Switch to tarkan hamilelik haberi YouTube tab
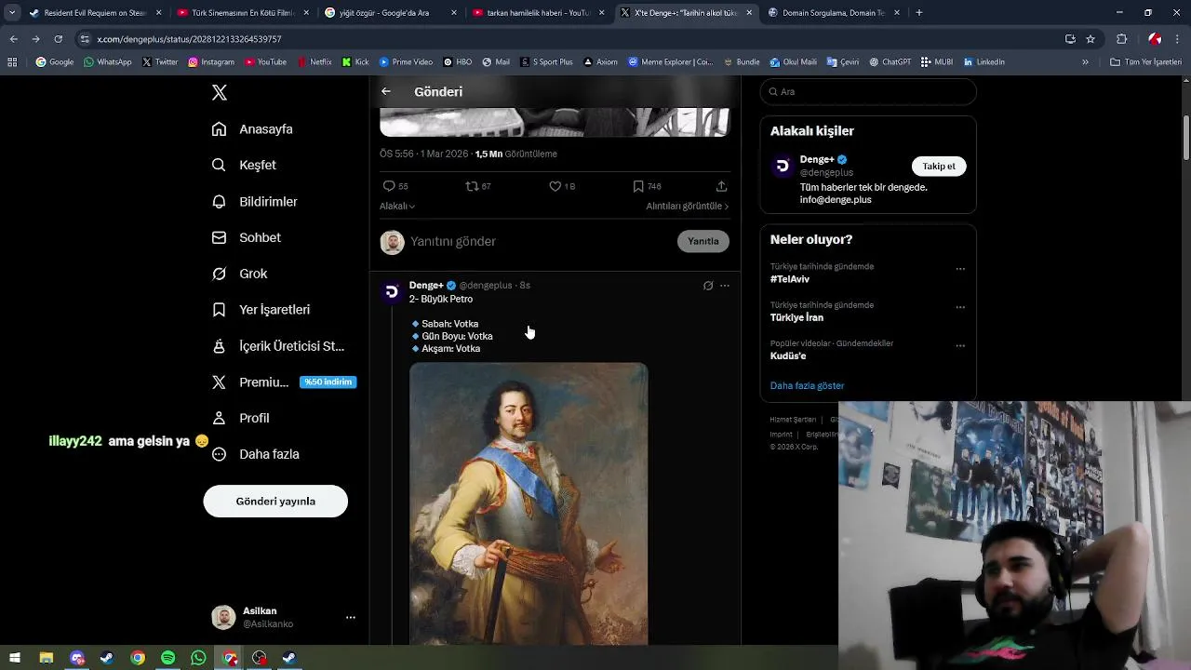 [538, 13]
